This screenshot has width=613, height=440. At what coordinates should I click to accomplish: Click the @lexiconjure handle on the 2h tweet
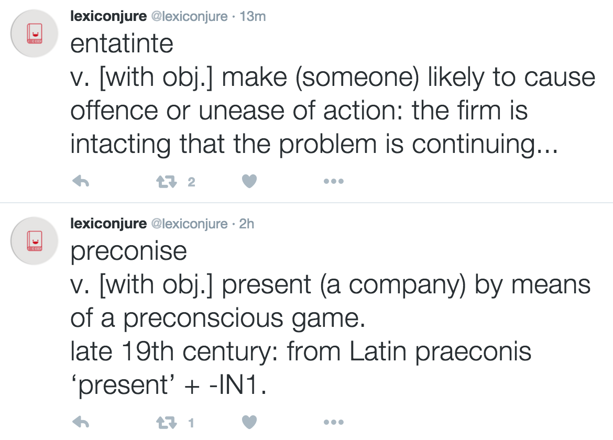point(189,224)
